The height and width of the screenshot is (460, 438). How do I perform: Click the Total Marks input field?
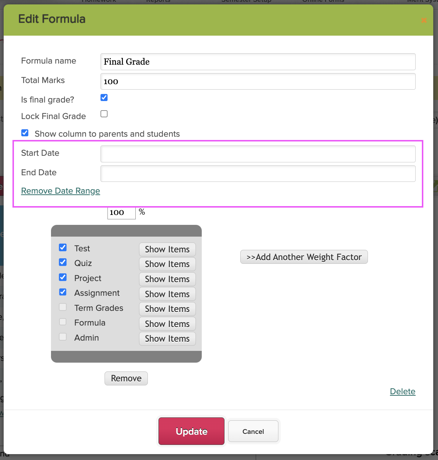click(258, 81)
